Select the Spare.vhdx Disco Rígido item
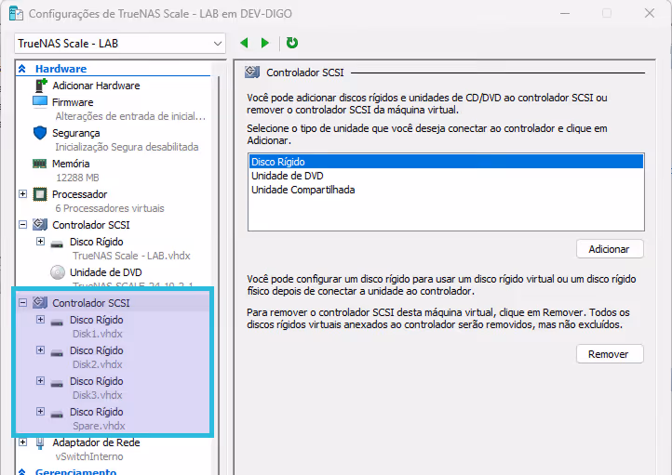This screenshot has height=475, width=672. click(x=96, y=412)
